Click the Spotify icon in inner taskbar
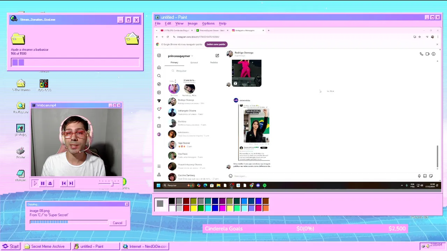The image size is (447, 251). (265, 185)
